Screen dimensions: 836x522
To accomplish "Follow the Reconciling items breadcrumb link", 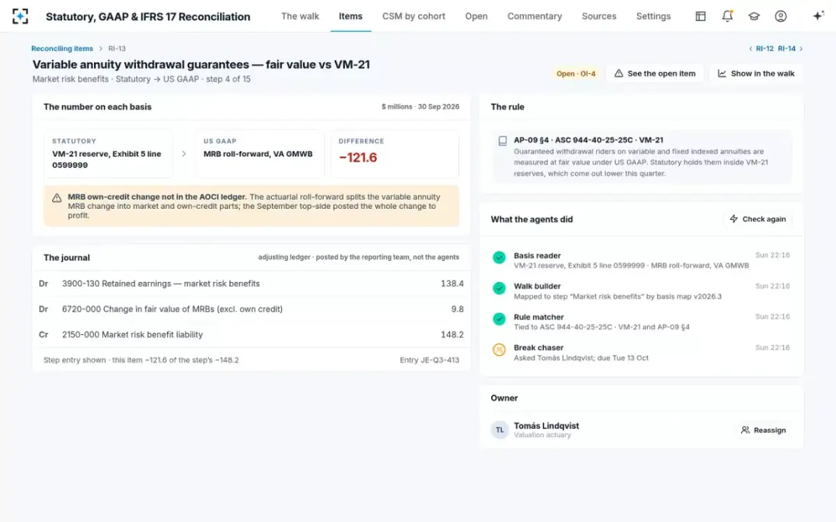I will point(62,49).
